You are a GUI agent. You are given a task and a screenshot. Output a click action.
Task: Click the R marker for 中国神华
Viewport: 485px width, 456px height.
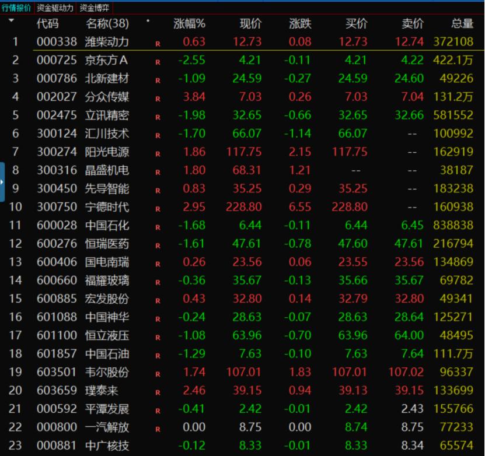[x=158, y=319]
